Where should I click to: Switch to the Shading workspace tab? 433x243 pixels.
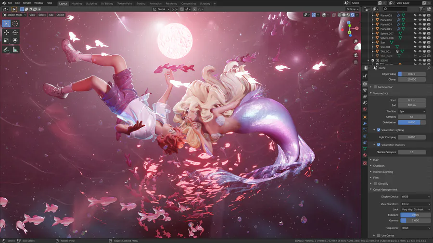click(140, 3)
